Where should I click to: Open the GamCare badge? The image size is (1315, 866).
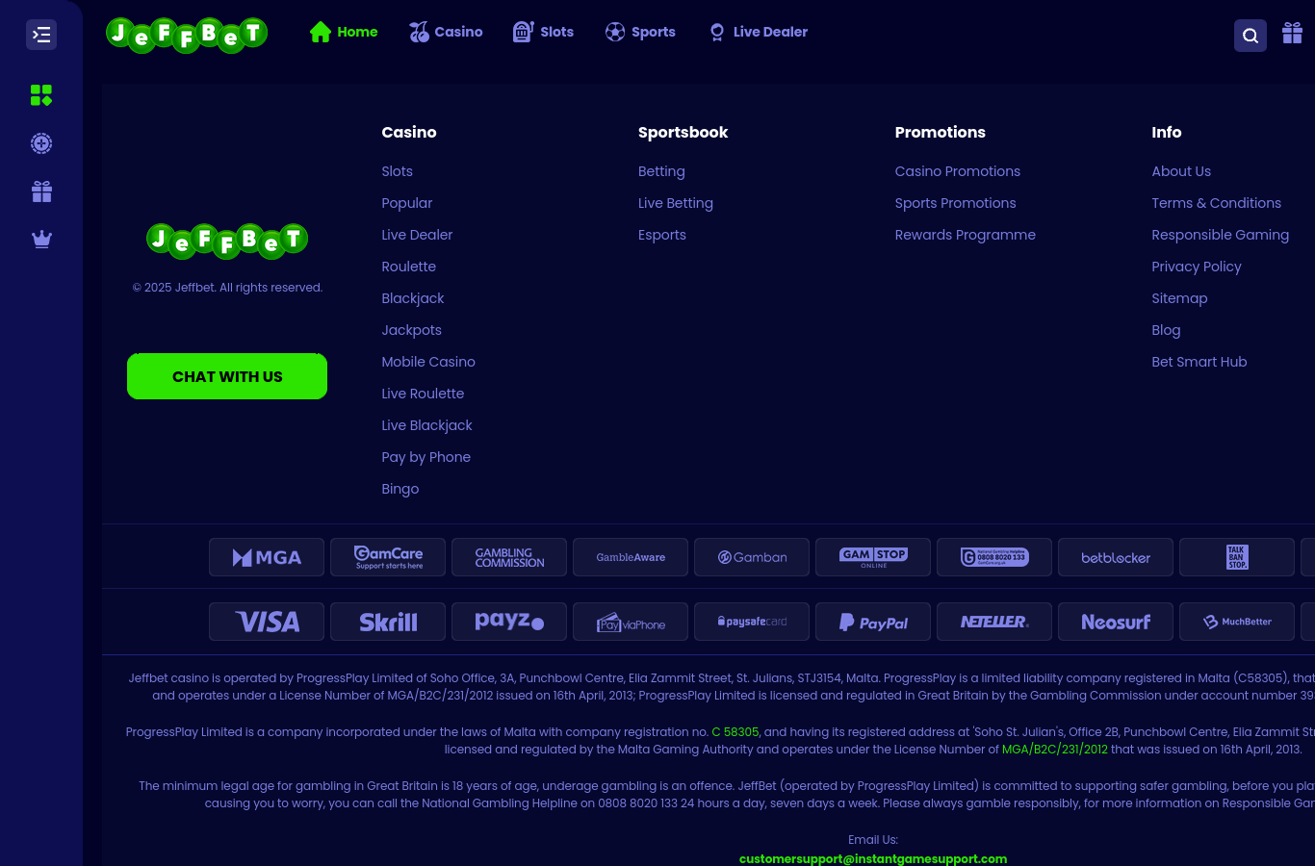pyautogui.click(x=388, y=557)
